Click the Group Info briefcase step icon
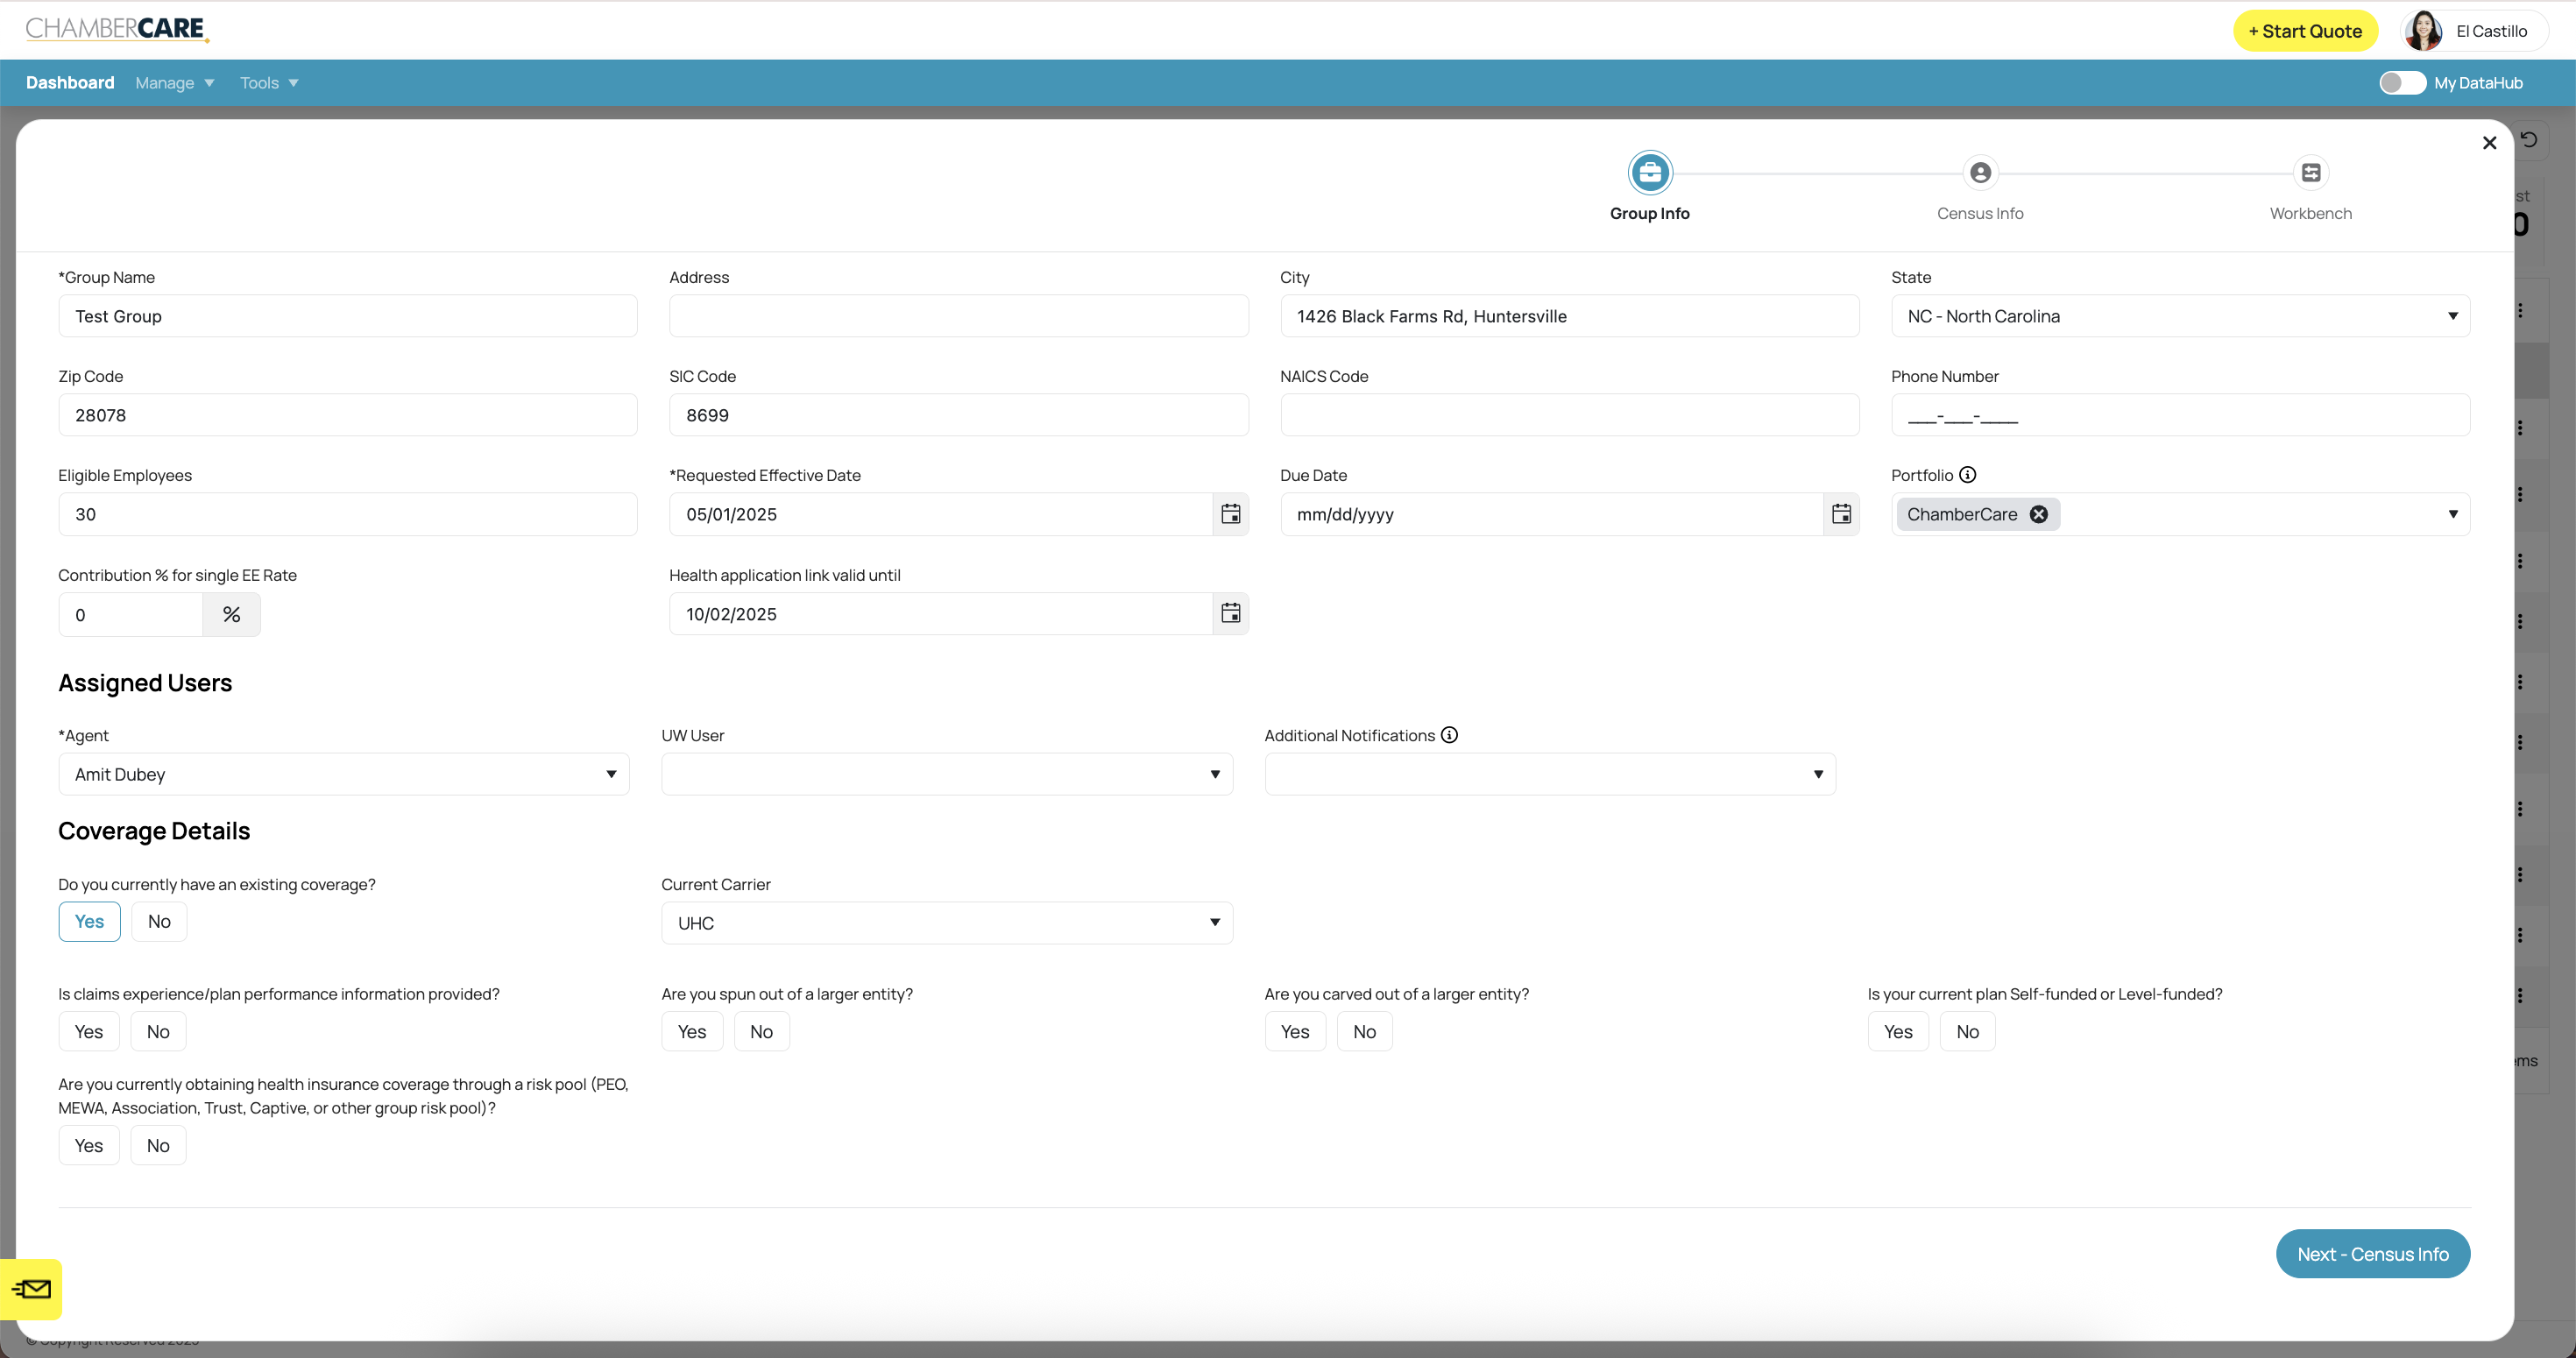Viewport: 2576px width, 1358px height. [1649, 173]
